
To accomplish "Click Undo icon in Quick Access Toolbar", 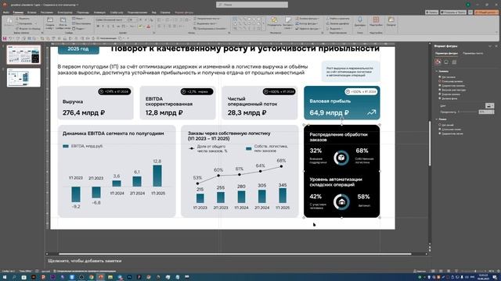I will (x=10, y=38).
